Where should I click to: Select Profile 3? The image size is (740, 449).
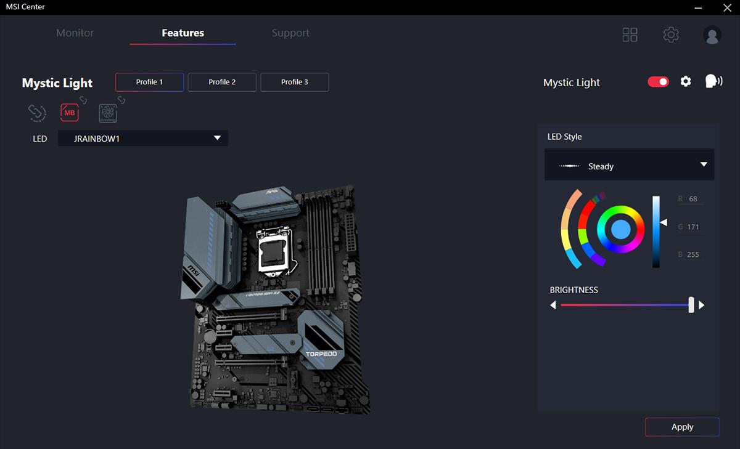pos(295,82)
